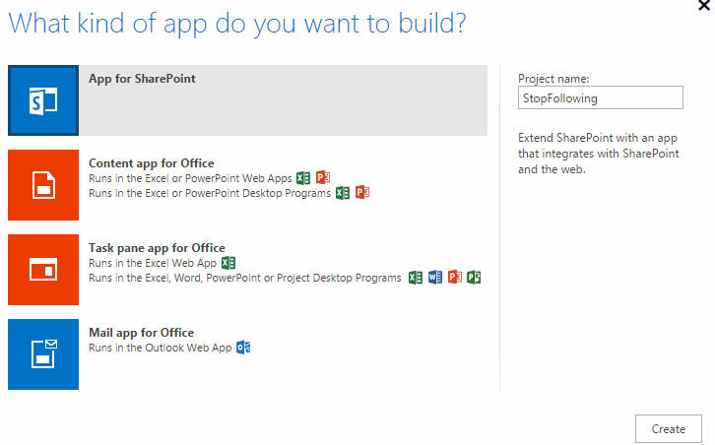Choose the Task pane app tile icon
This screenshot has width=715, height=445.
(43, 269)
